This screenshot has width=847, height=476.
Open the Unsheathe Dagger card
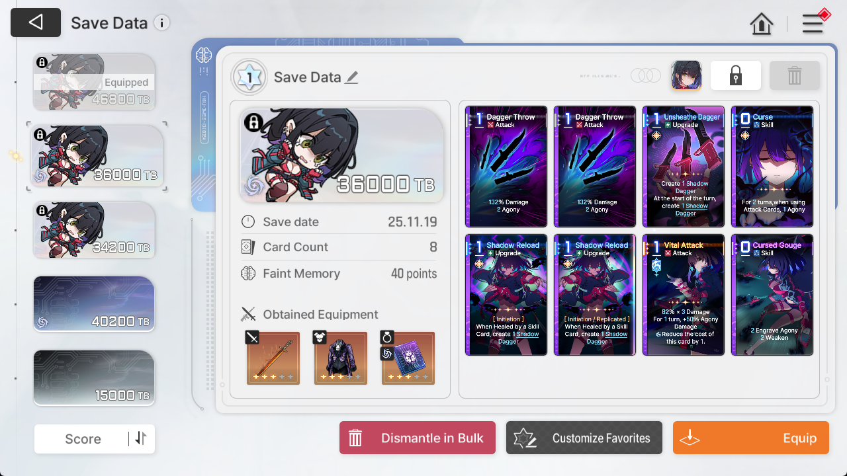pyautogui.click(x=684, y=167)
